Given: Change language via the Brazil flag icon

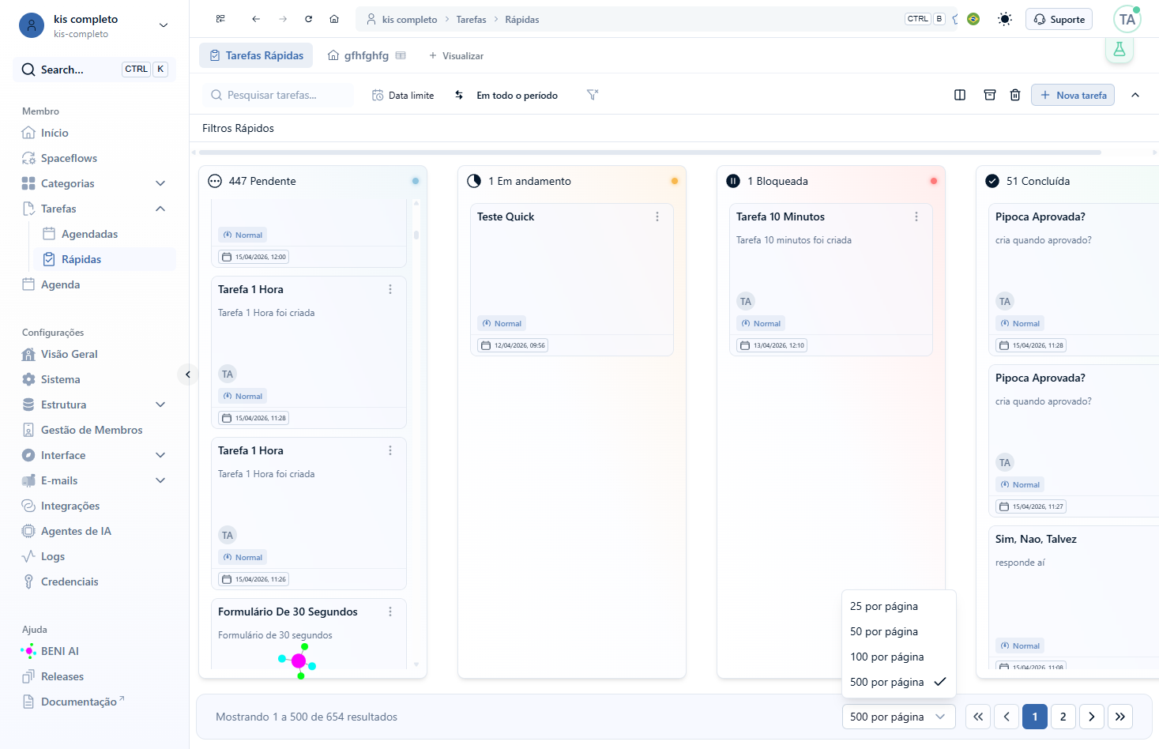Looking at the screenshot, I should tap(973, 19).
